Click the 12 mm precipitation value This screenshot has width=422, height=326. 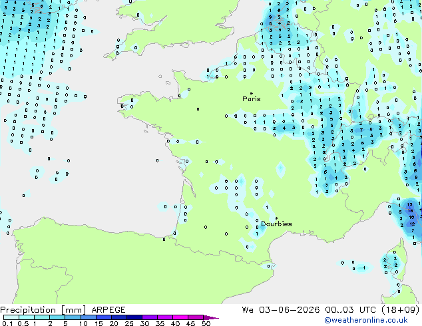pos(412,224)
